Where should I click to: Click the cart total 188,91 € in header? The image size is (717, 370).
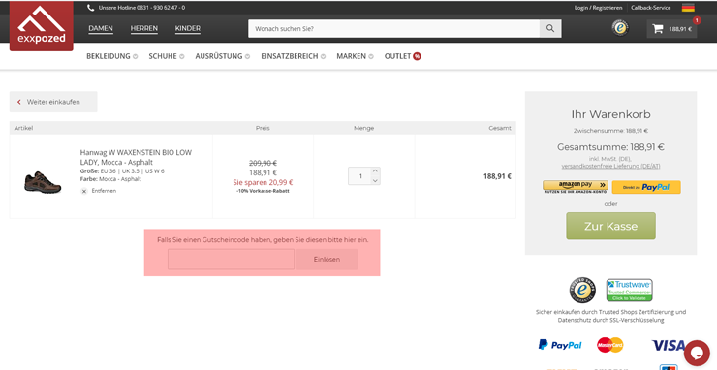(680, 29)
